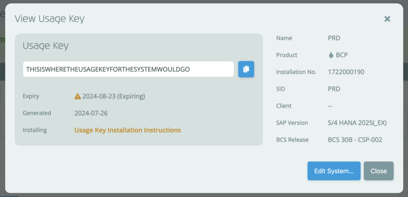Copy the usage key with clipboard icon
Screen dimensions: 408x197
pos(246,69)
